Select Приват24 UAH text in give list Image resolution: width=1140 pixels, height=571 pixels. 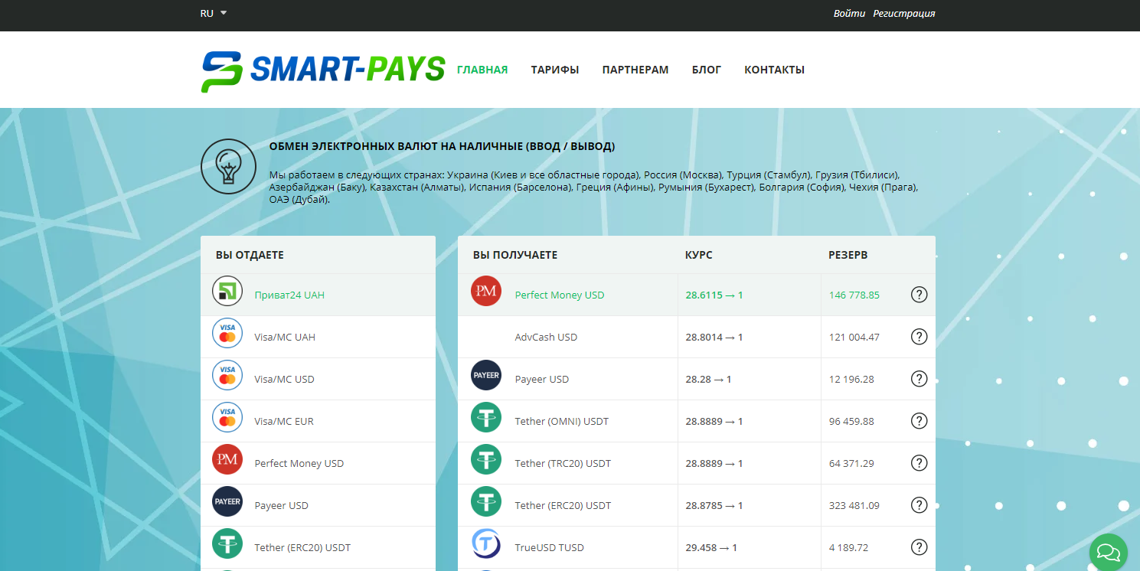click(x=289, y=295)
